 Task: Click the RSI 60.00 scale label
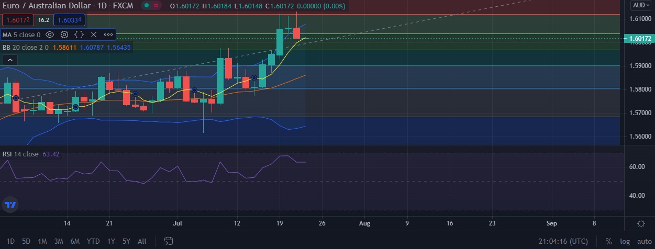point(638,167)
